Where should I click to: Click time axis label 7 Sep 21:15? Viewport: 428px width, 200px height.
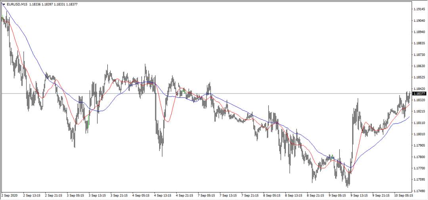click(250, 196)
